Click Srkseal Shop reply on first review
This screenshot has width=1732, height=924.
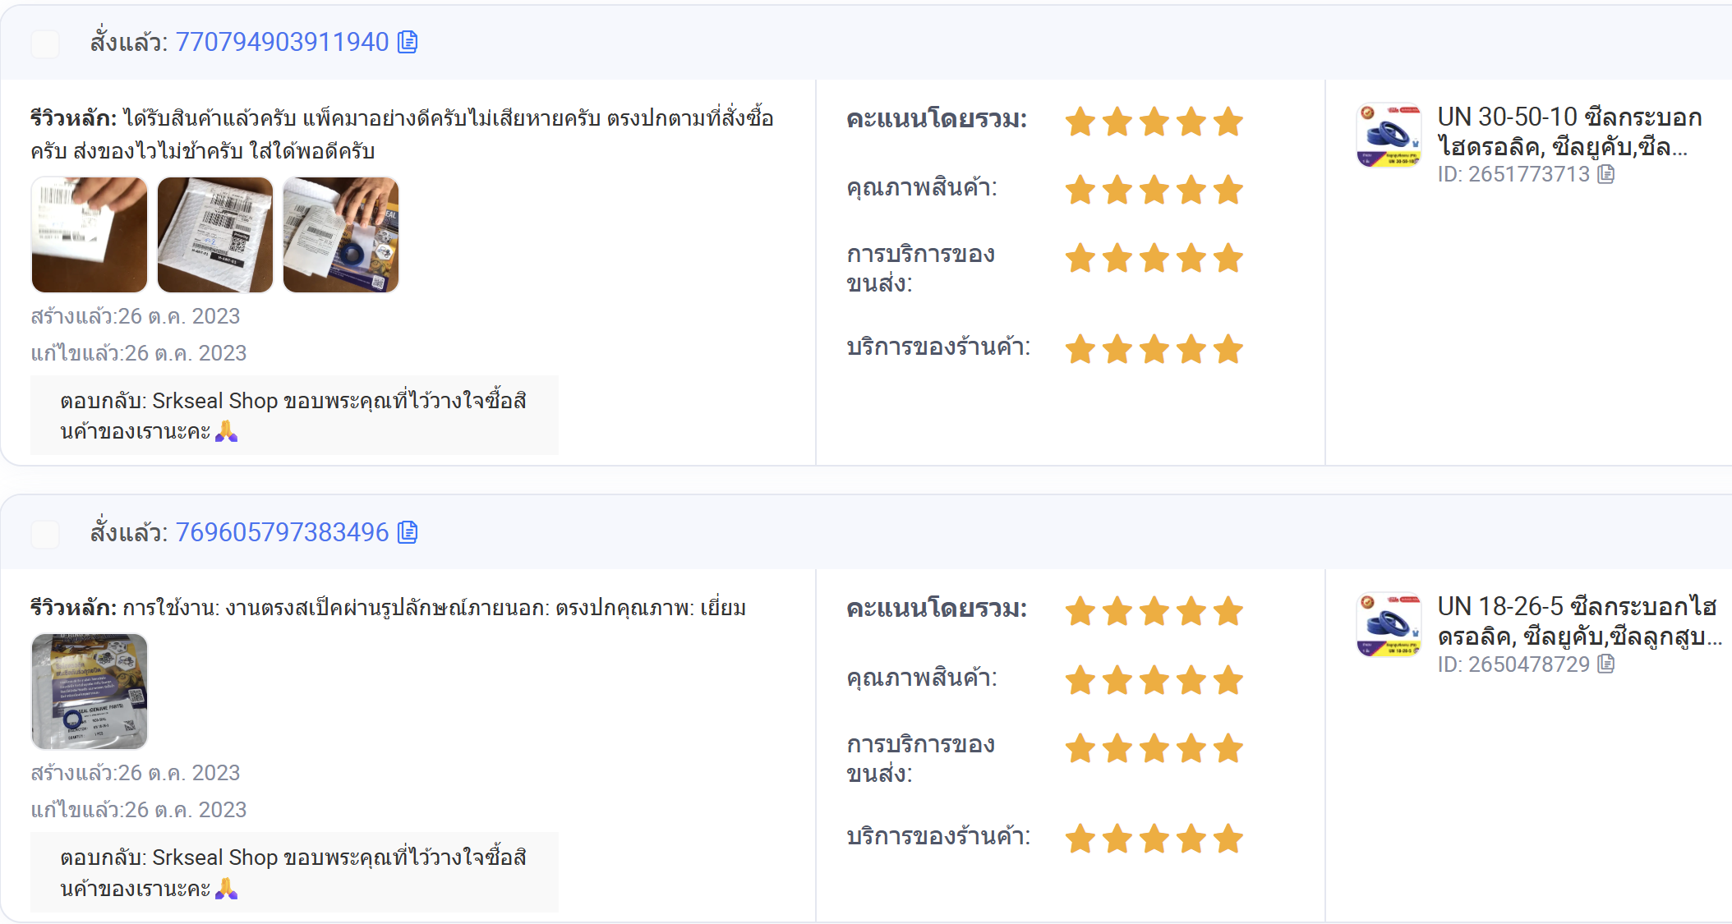click(x=294, y=416)
